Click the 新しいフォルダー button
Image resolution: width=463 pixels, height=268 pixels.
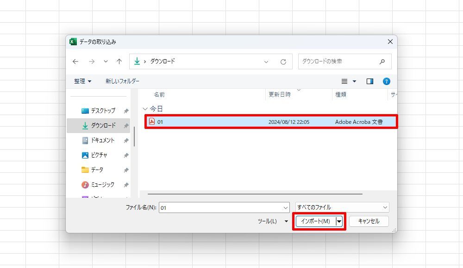pyautogui.click(x=122, y=81)
